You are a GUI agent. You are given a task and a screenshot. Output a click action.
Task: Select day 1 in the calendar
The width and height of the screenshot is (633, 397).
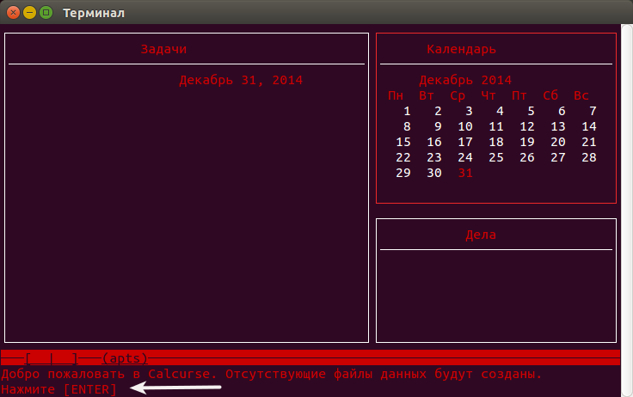pyautogui.click(x=407, y=111)
